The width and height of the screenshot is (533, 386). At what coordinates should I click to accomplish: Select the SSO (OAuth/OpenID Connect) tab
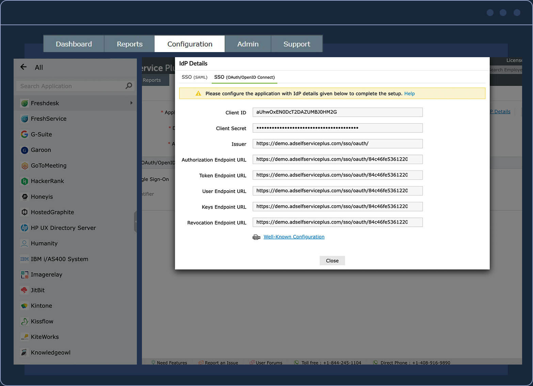click(x=244, y=77)
